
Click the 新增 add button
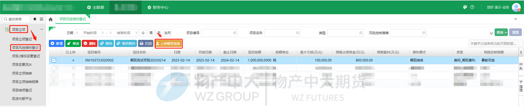(57, 43)
